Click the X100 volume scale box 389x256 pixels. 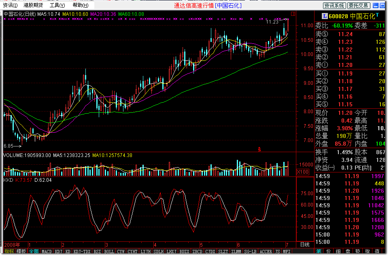pyautogui.click(x=303, y=172)
